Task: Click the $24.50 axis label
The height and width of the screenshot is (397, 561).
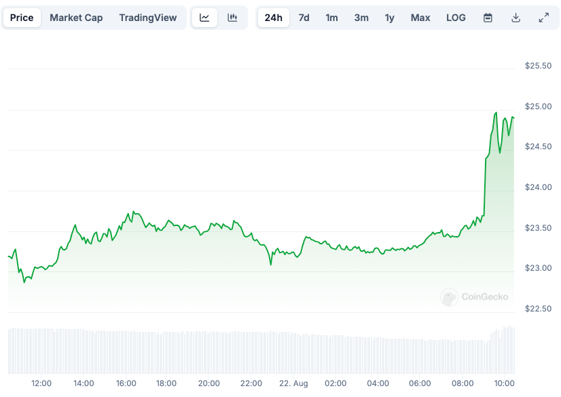Action: tap(538, 146)
